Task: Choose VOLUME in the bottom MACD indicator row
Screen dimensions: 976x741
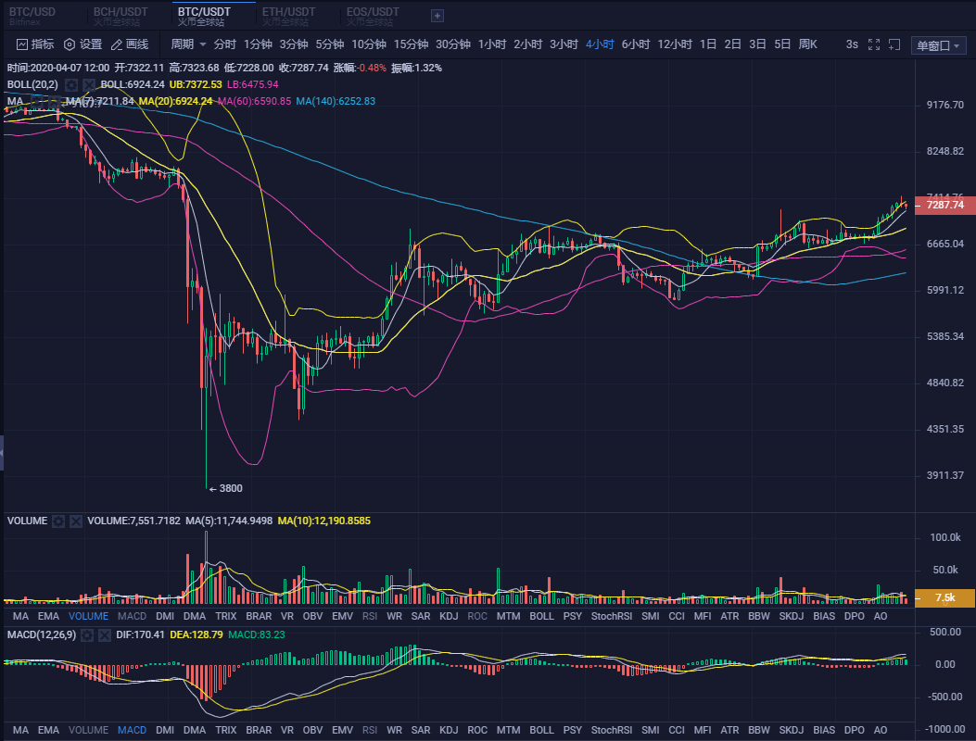Action: point(88,730)
